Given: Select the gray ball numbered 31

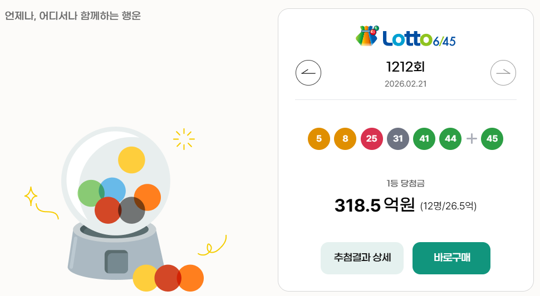Looking at the screenshot, I should (398, 139).
